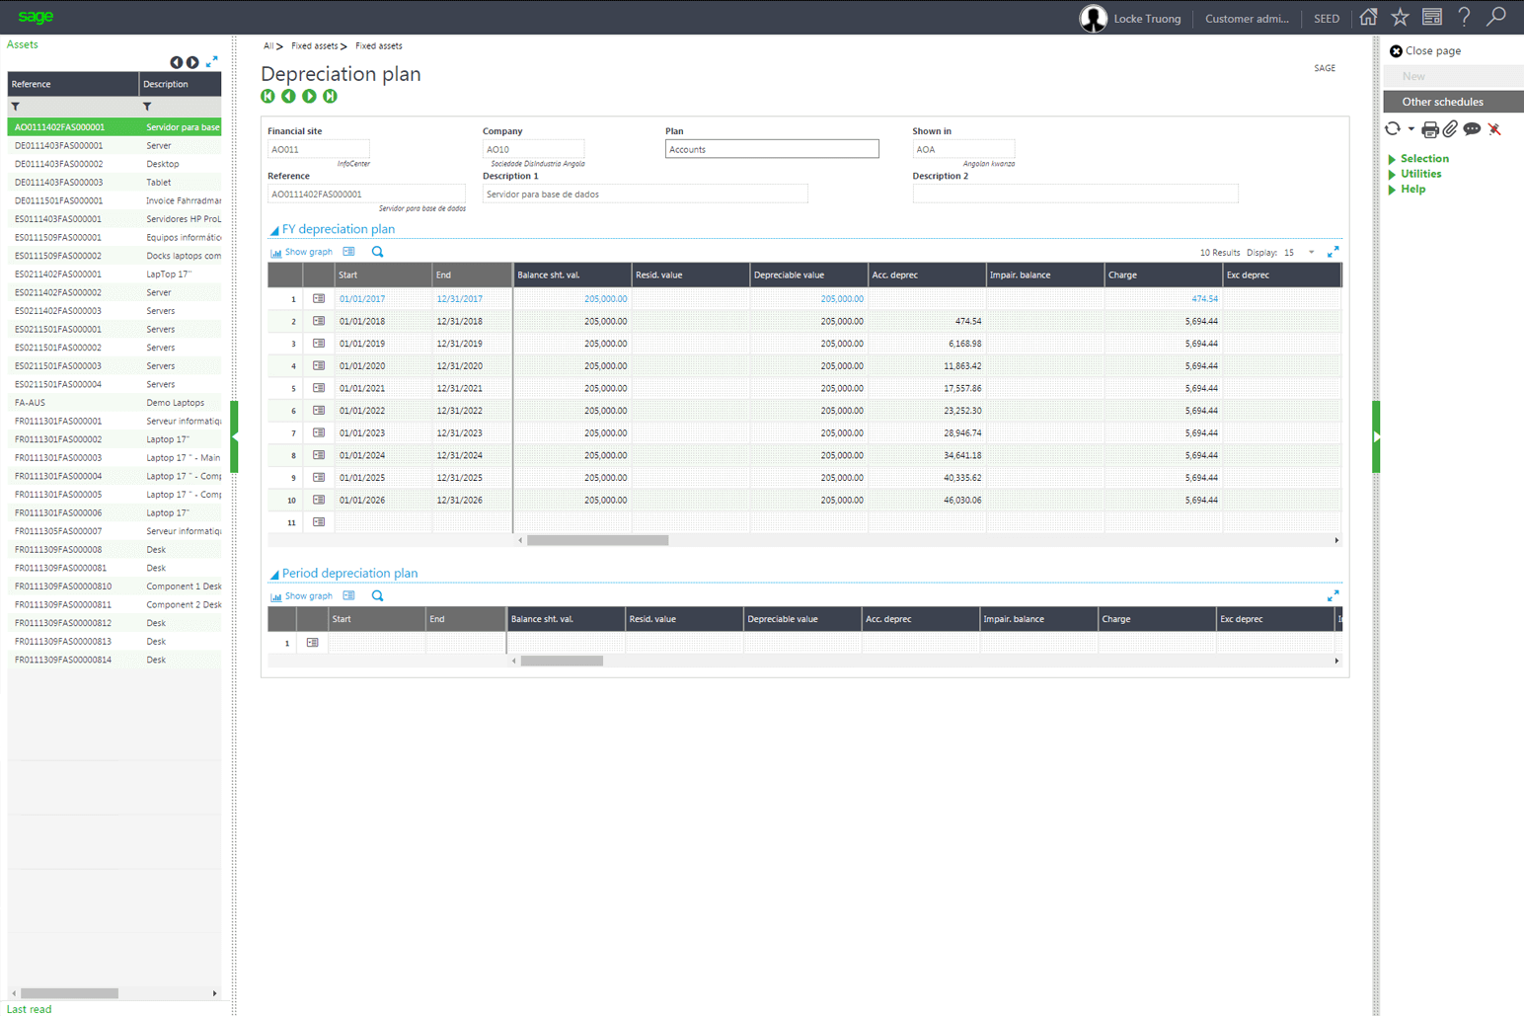
Task: Print using the printer icon
Action: 1430,129
